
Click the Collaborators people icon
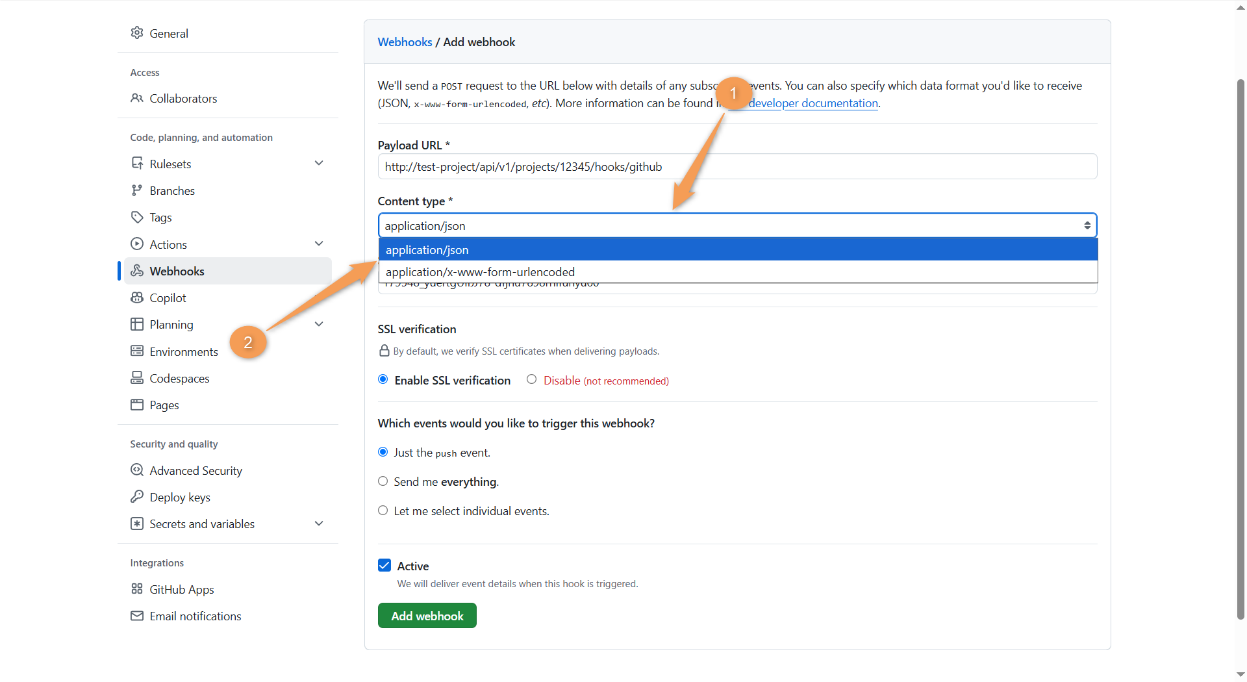[x=137, y=98]
